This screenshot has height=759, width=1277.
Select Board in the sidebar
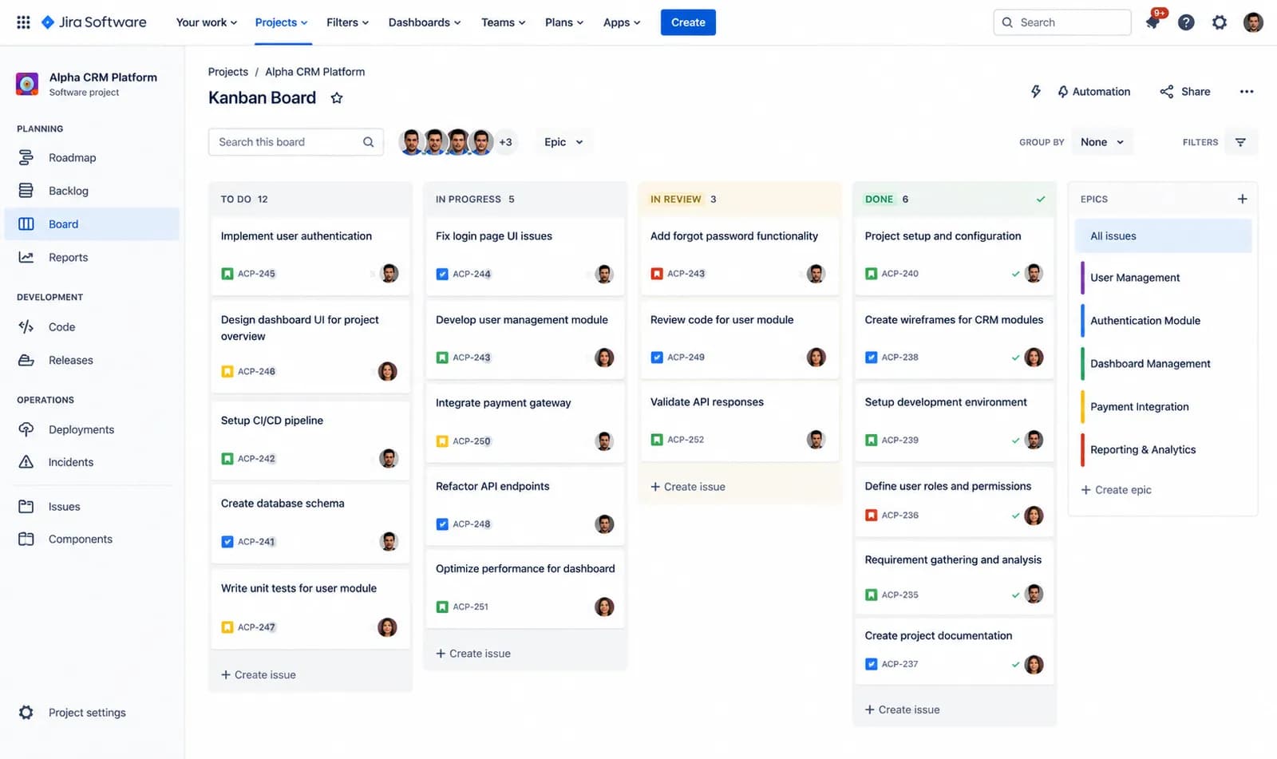pos(92,224)
